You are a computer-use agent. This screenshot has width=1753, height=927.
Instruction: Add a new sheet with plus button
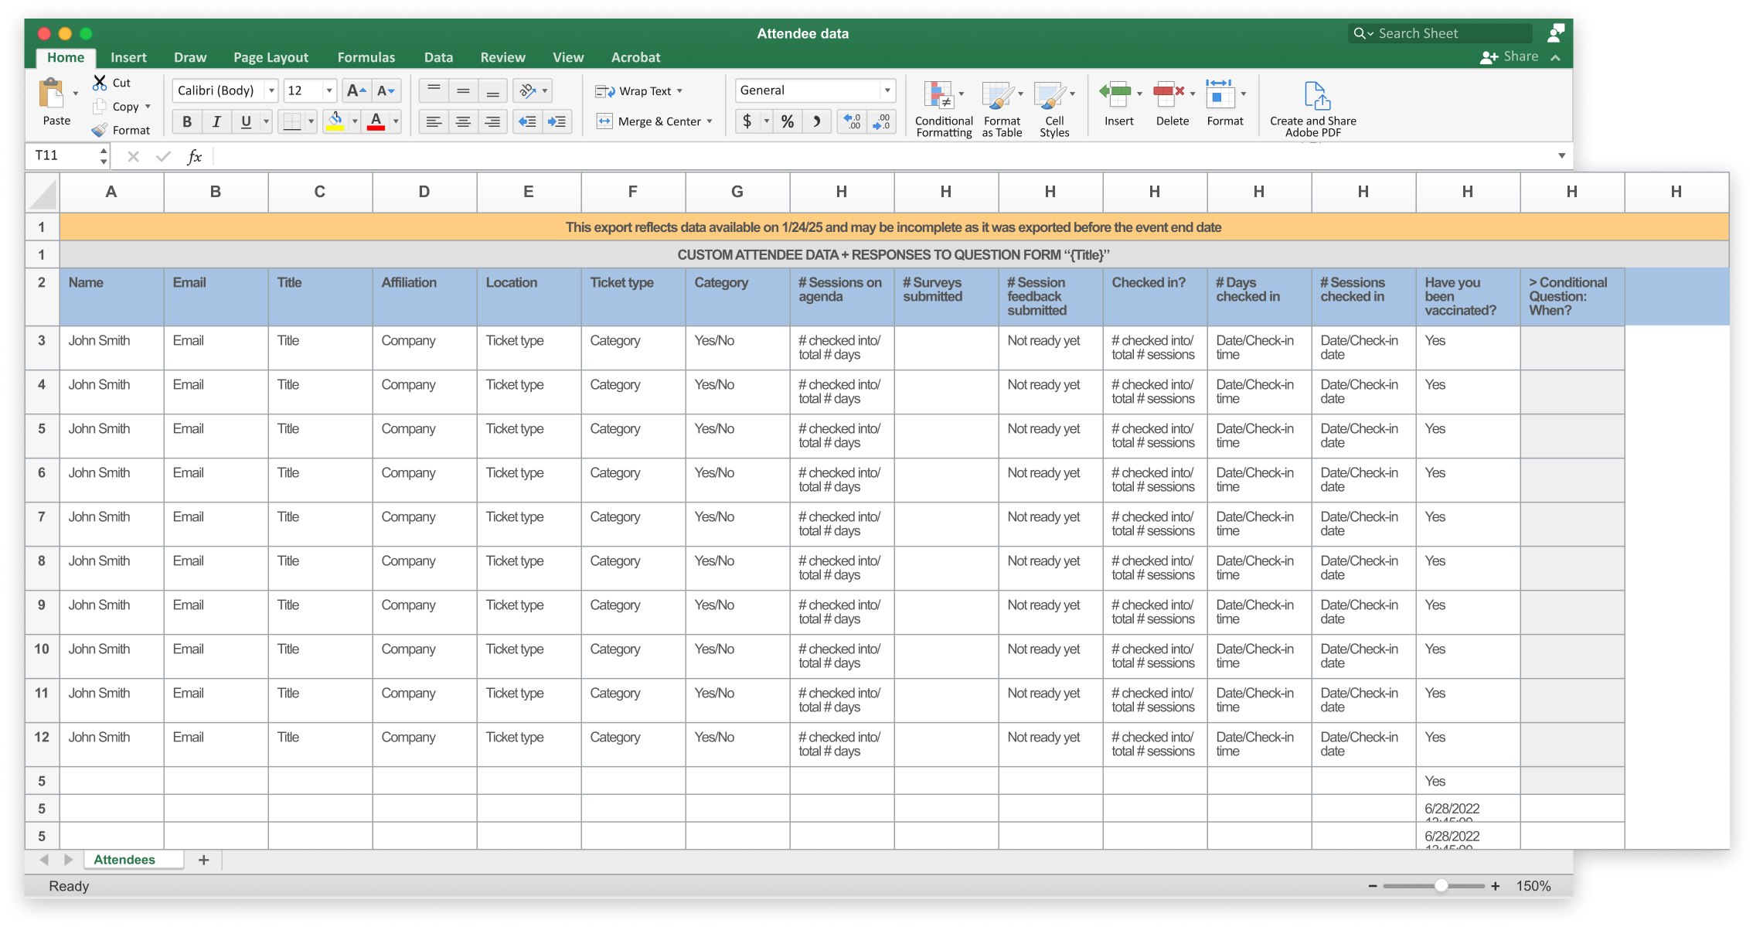[x=203, y=860]
